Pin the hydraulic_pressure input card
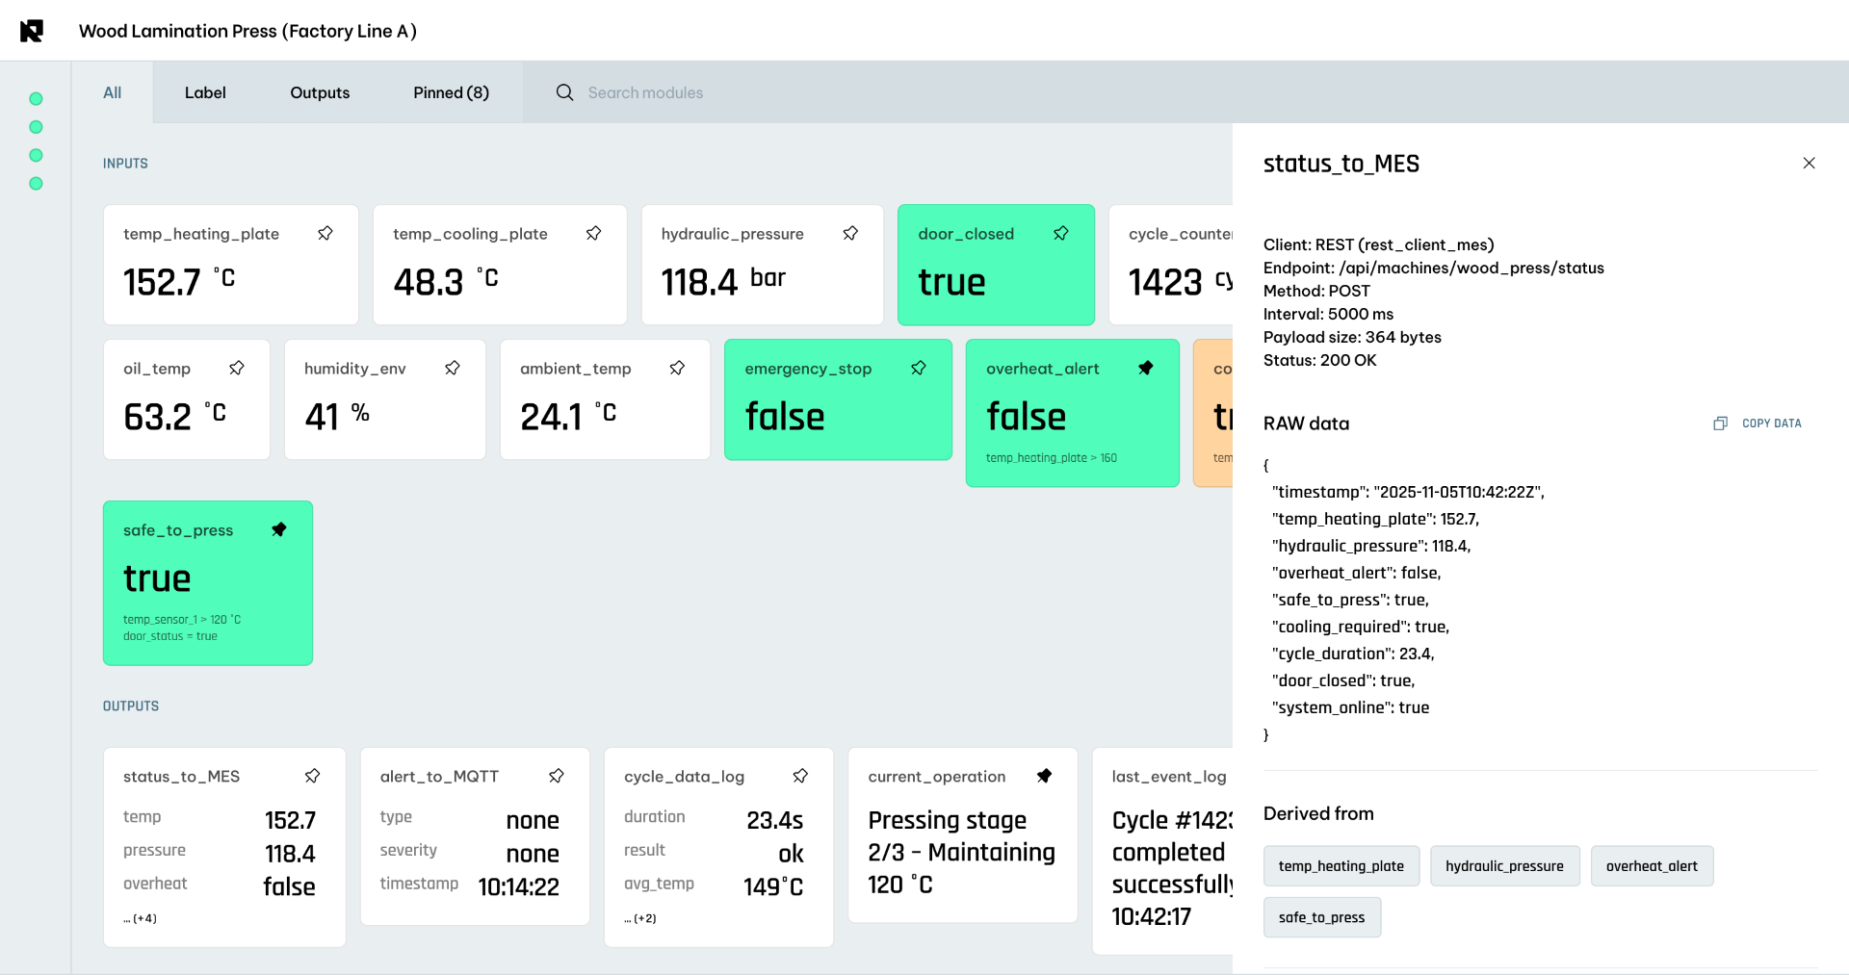The image size is (1849, 975). [x=850, y=234]
